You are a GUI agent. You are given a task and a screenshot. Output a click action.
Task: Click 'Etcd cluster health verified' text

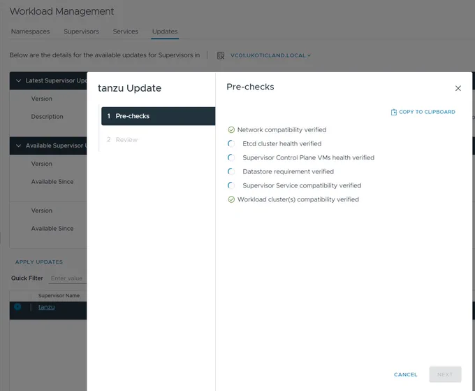[282, 144]
